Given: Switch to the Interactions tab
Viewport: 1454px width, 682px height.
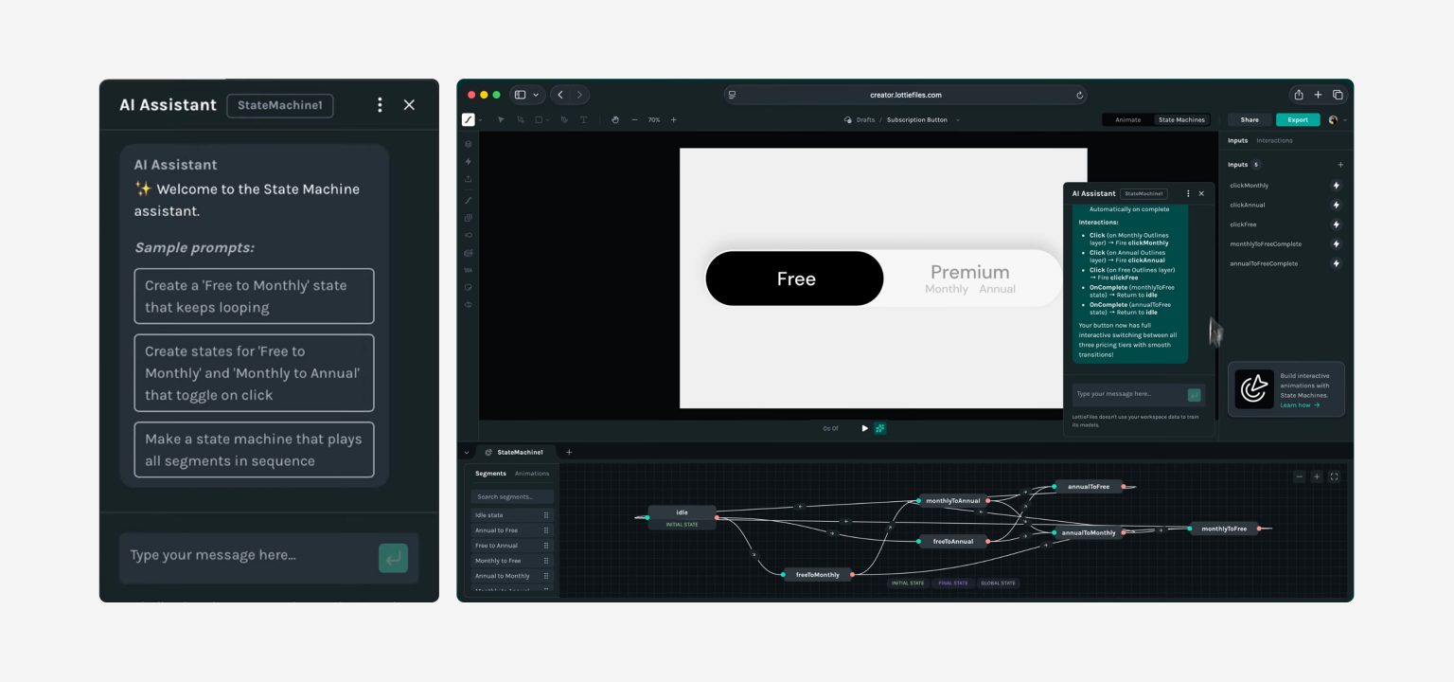Looking at the screenshot, I should 1274,140.
